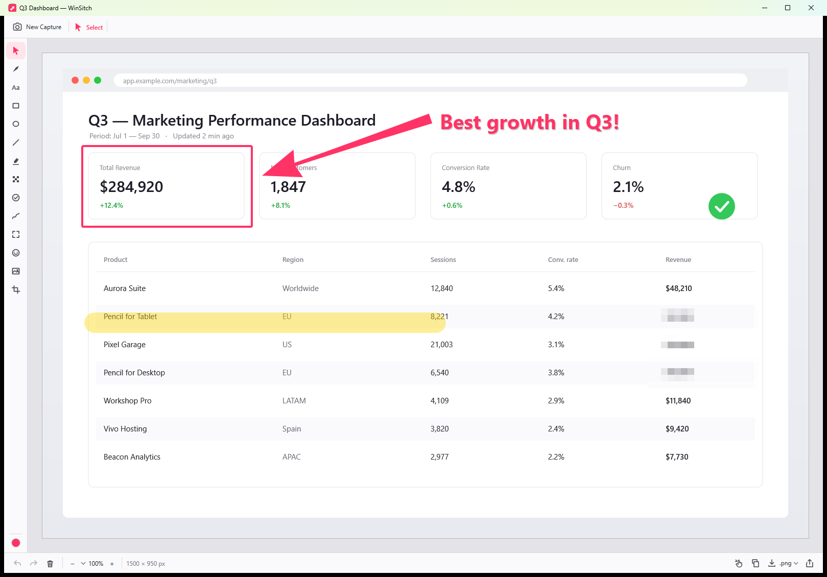
Task: Select the Highlighter tool
Action: click(x=16, y=161)
